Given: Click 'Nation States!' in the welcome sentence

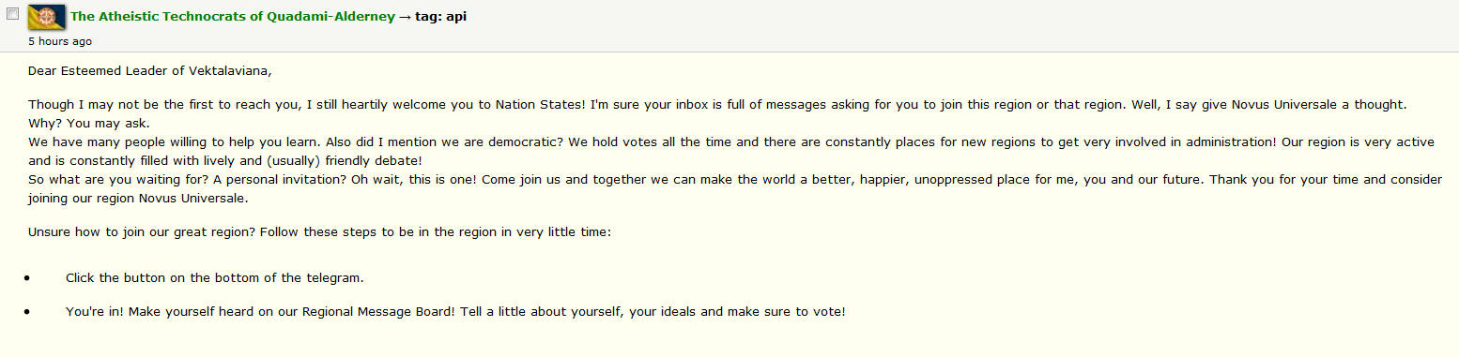Looking at the screenshot, I should (x=542, y=105).
